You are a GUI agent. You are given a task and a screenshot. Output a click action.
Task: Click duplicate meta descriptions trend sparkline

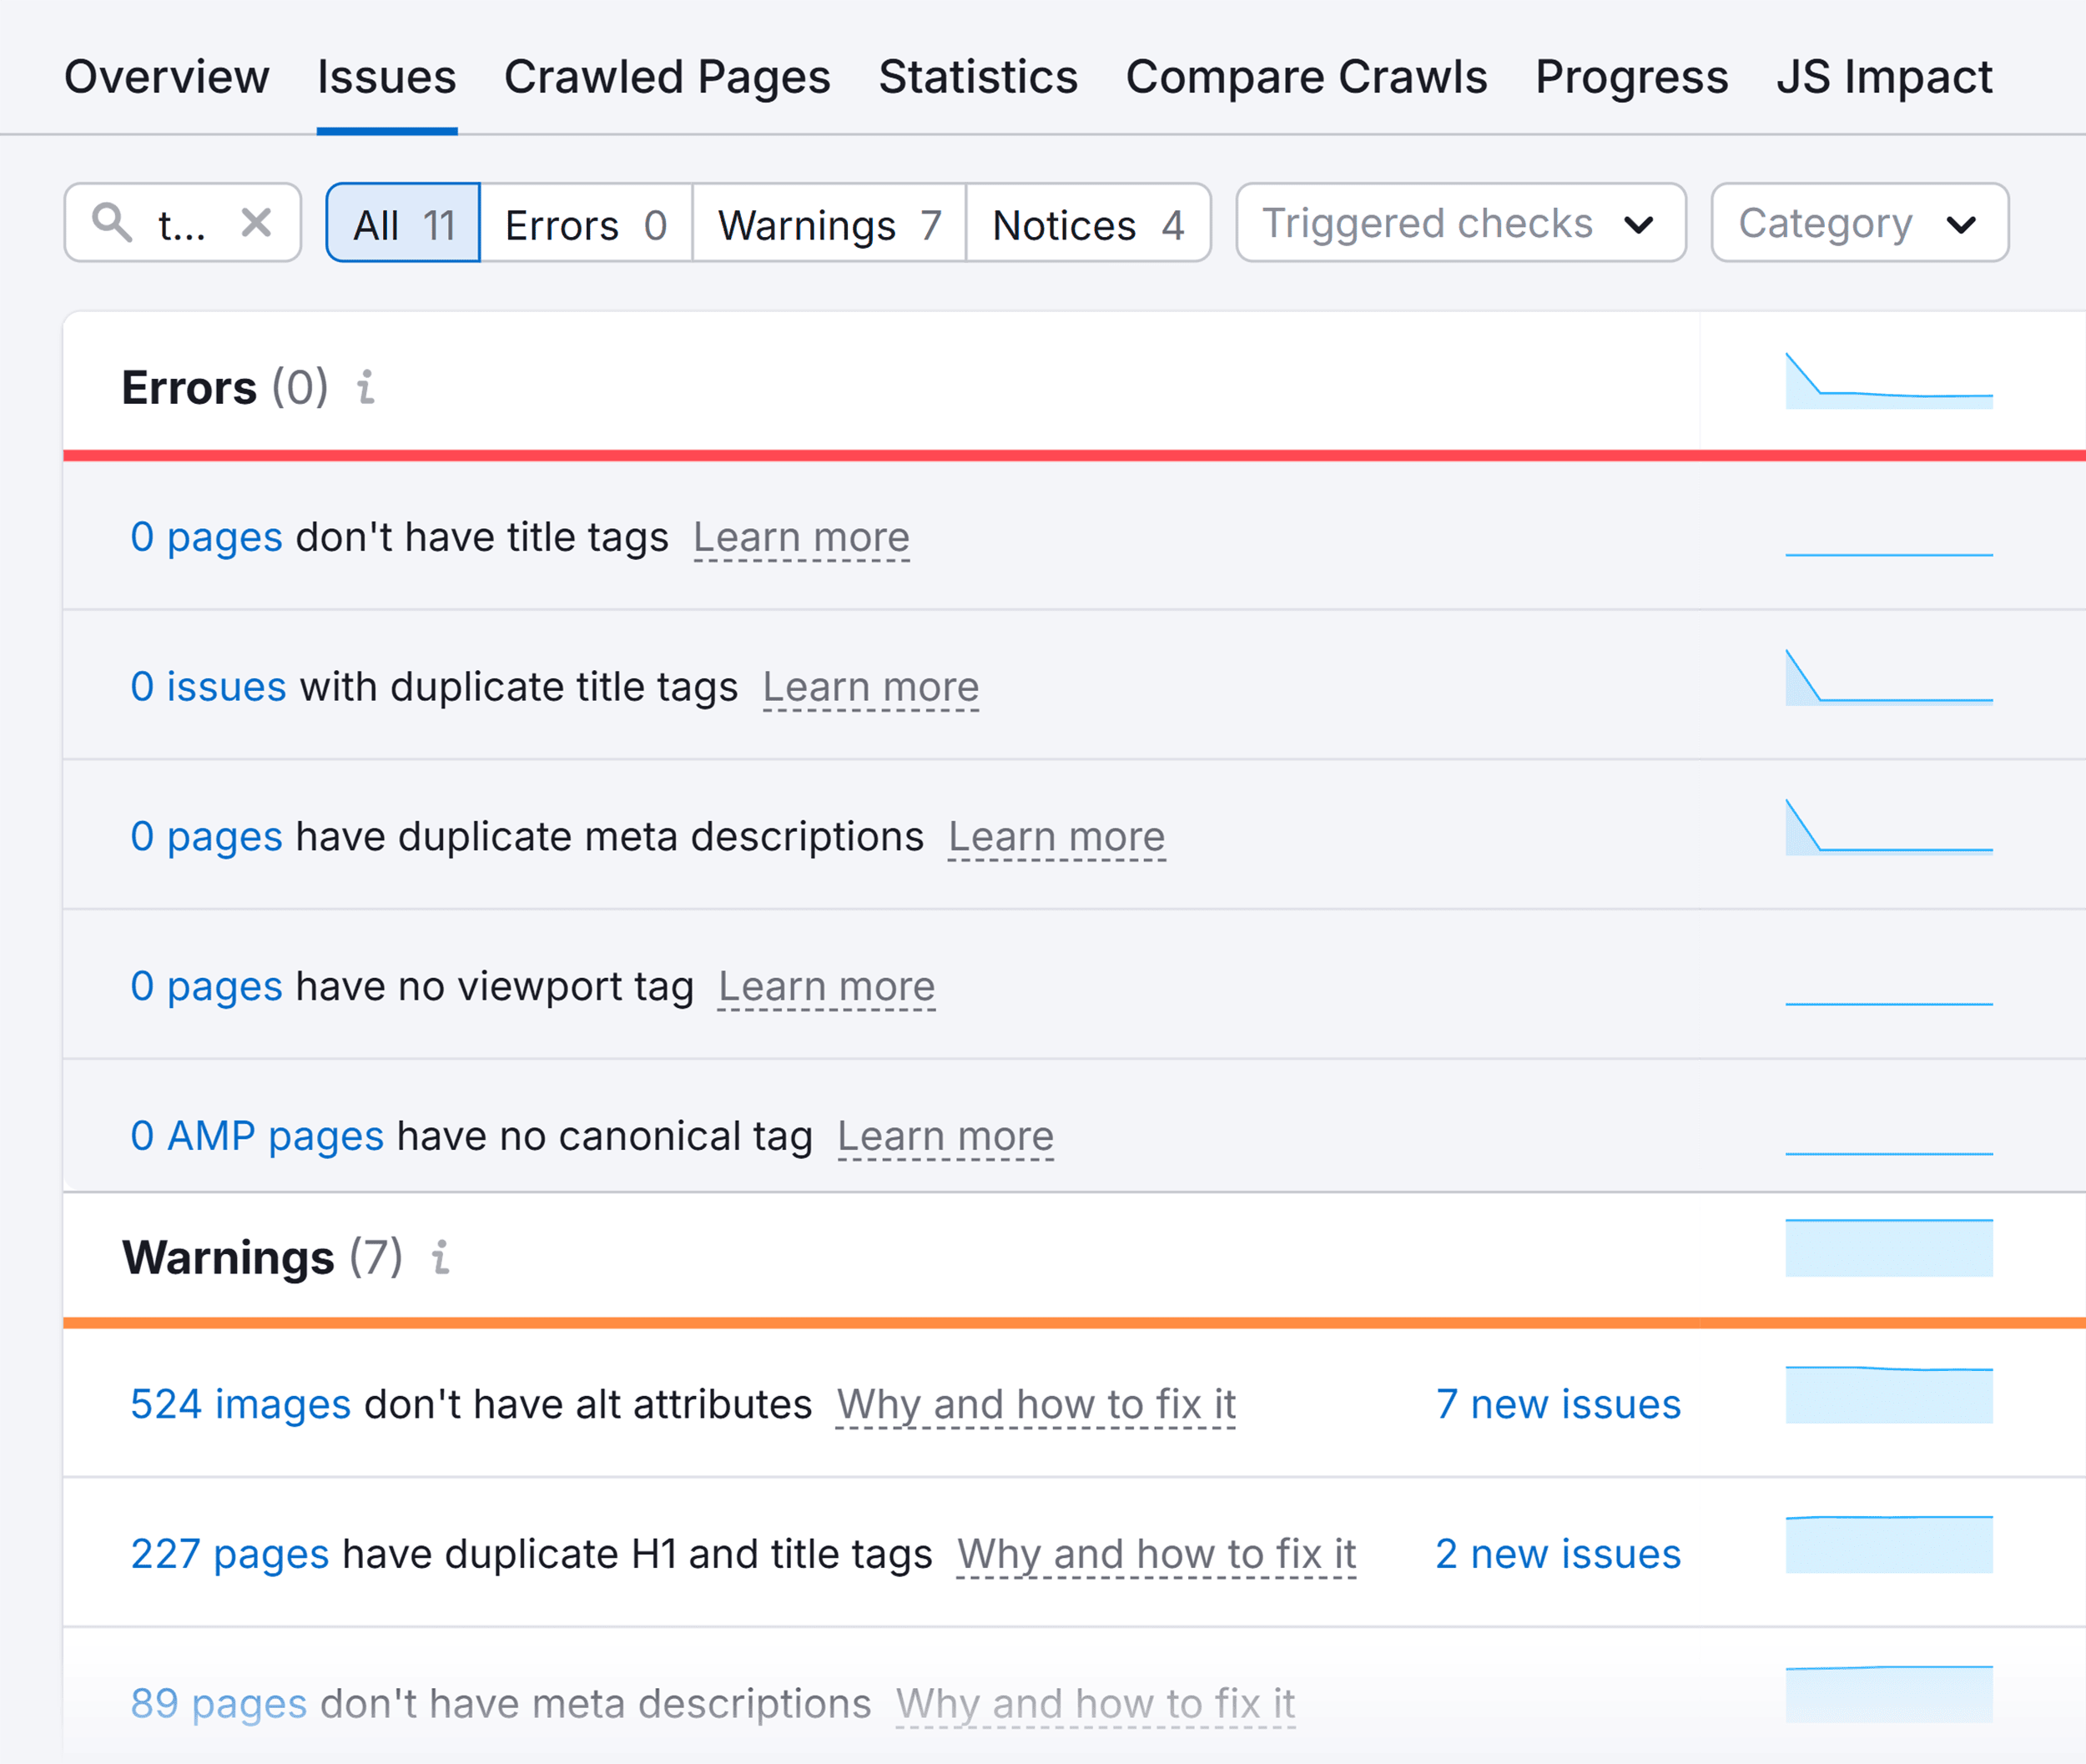click(1889, 827)
